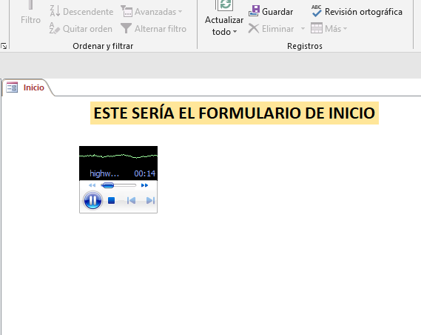Viewport: 421px width, 335px height.
Task: Expand the Eliminar dropdown arrow
Action: pyautogui.click(x=303, y=28)
